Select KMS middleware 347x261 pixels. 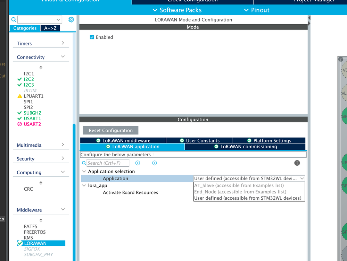click(x=28, y=237)
